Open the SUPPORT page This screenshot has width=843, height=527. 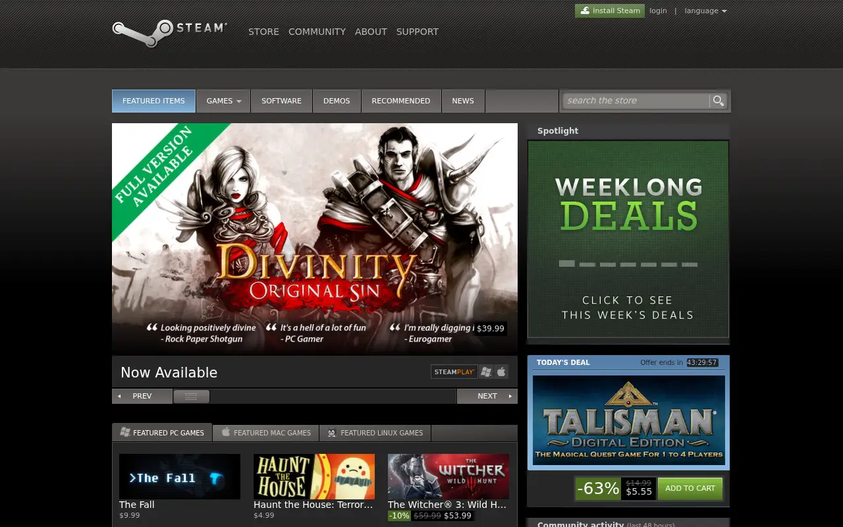[x=418, y=32]
